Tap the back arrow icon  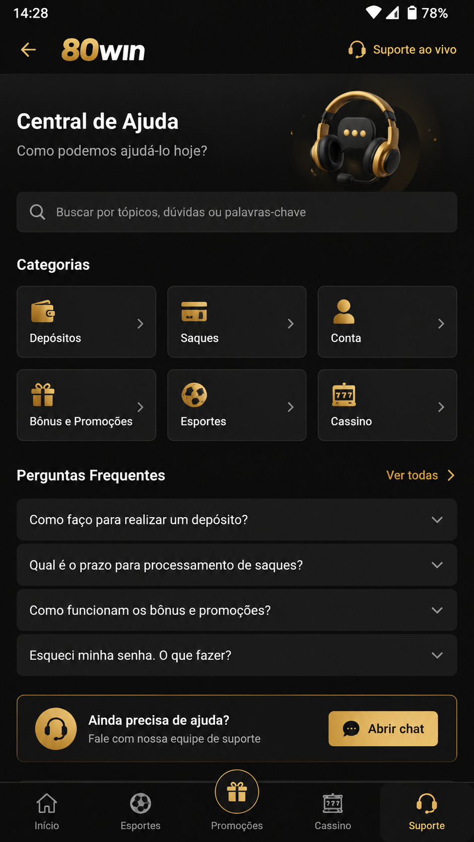28,49
